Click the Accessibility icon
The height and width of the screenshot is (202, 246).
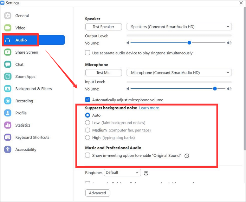(8, 149)
